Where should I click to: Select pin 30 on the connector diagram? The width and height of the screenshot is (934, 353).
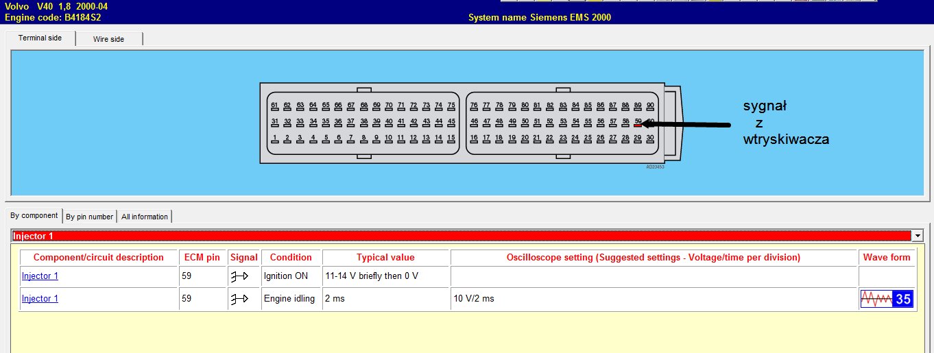pos(649,140)
